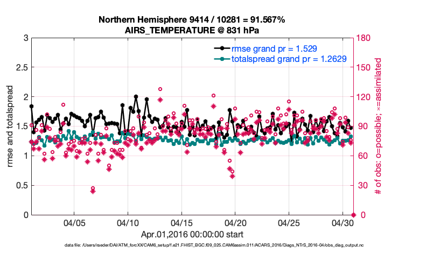This screenshot has width=447, height=253.
Task: Click the 04/15 x-axis tick label
Action: [x=181, y=222]
